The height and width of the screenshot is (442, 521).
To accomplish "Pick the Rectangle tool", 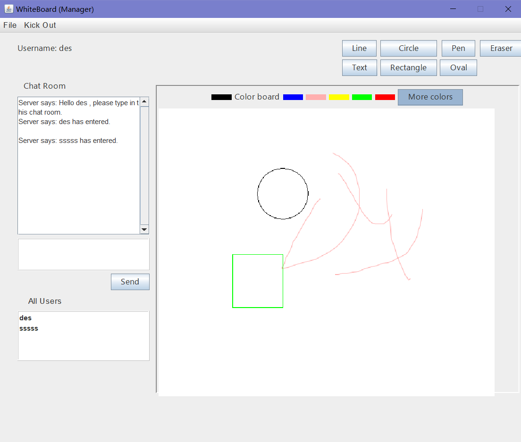I will click(408, 68).
